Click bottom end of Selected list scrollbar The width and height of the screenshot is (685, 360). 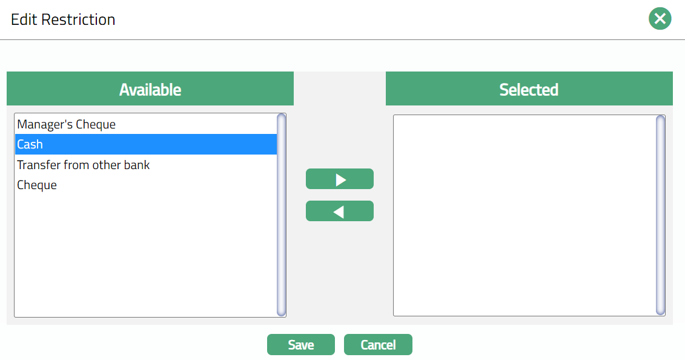(660, 310)
